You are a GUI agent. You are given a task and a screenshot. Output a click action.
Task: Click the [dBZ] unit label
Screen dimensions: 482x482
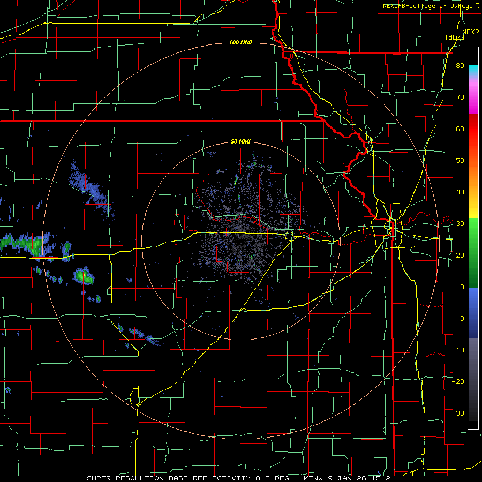(x=455, y=37)
